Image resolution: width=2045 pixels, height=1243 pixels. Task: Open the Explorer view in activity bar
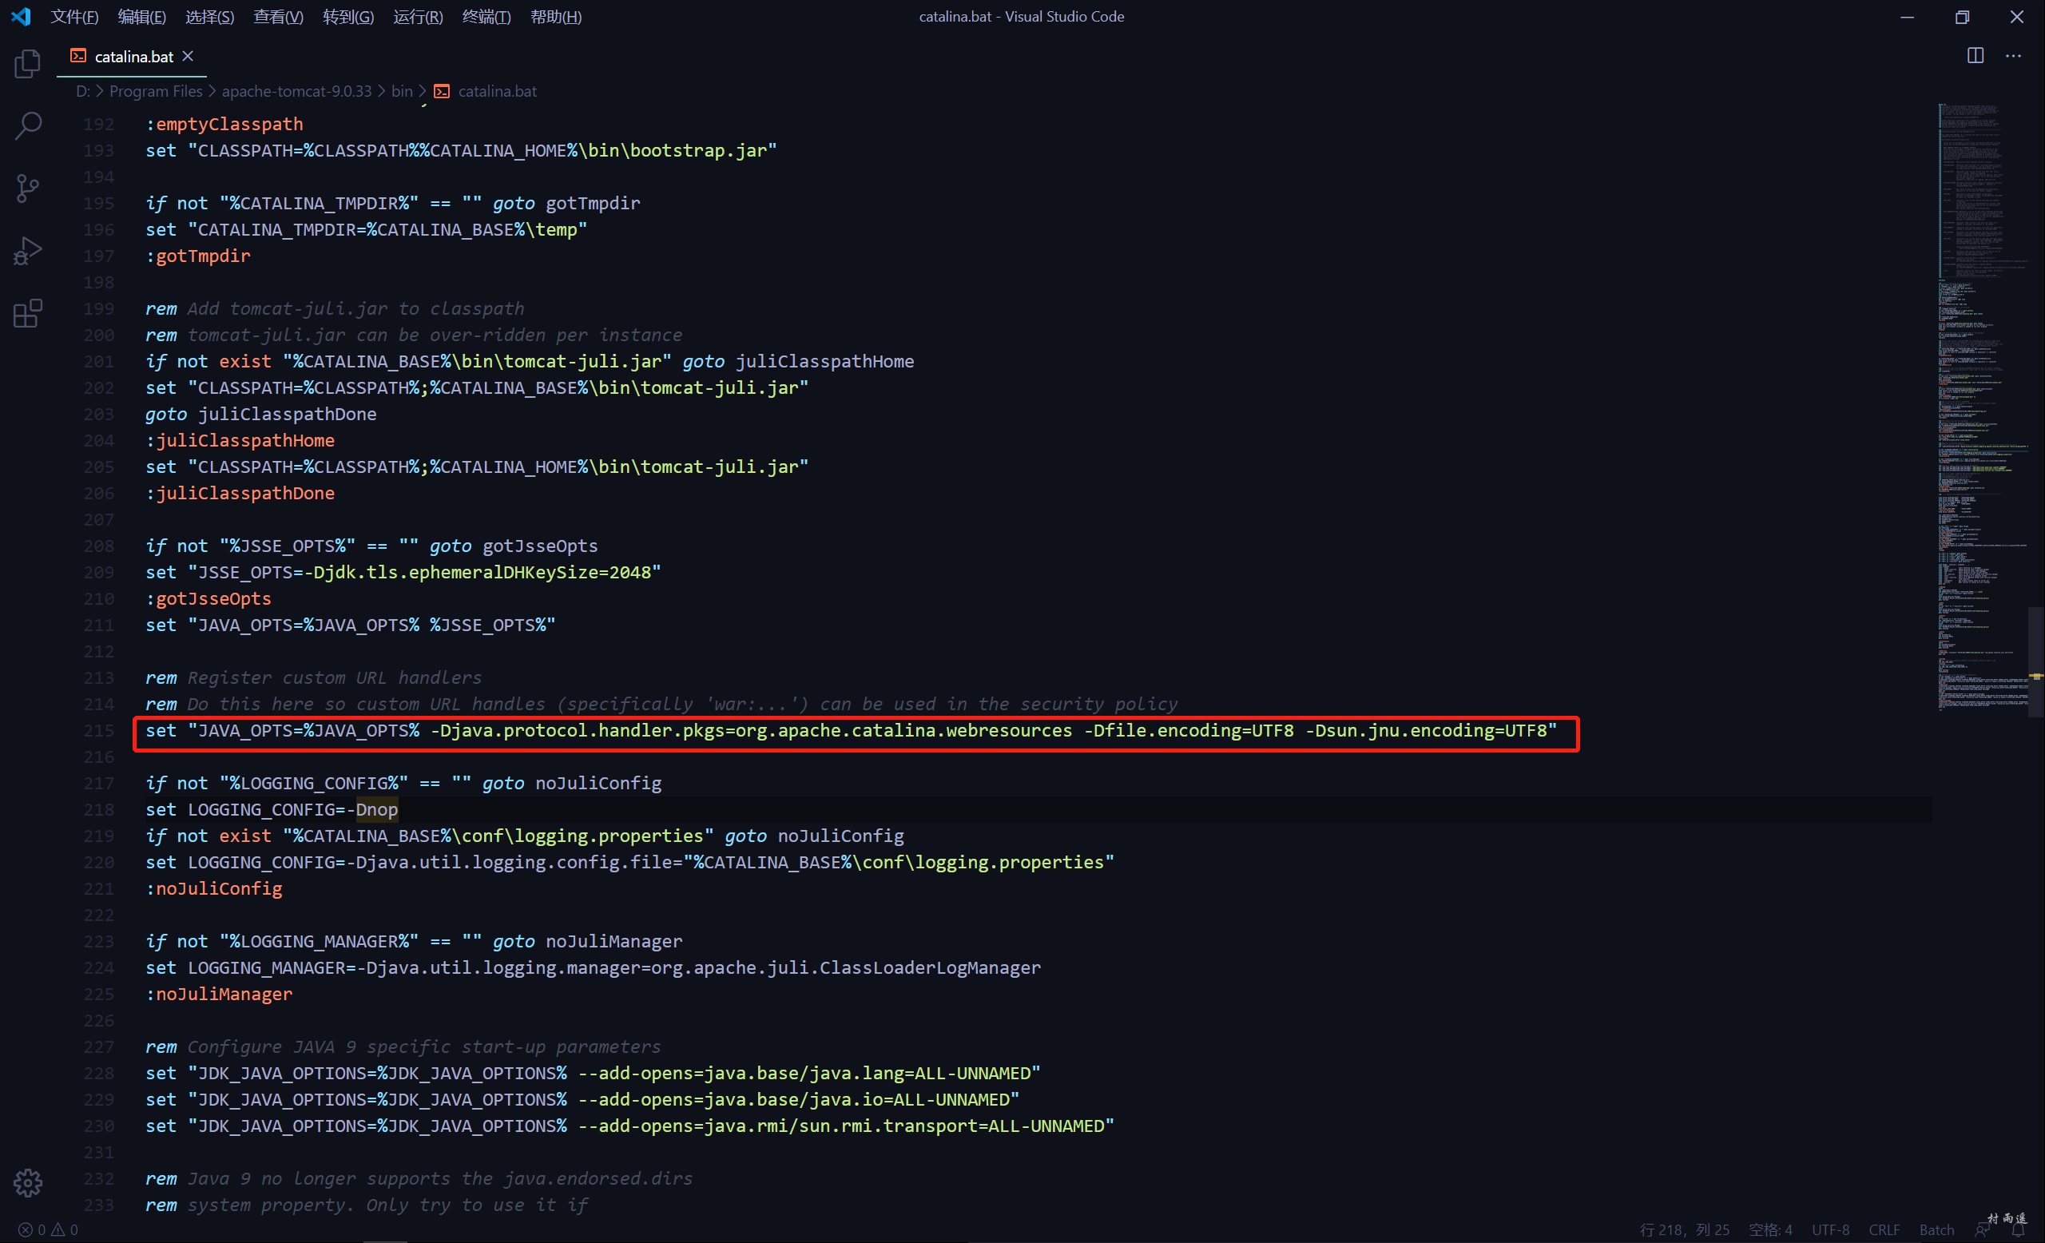[x=27, y=64]
